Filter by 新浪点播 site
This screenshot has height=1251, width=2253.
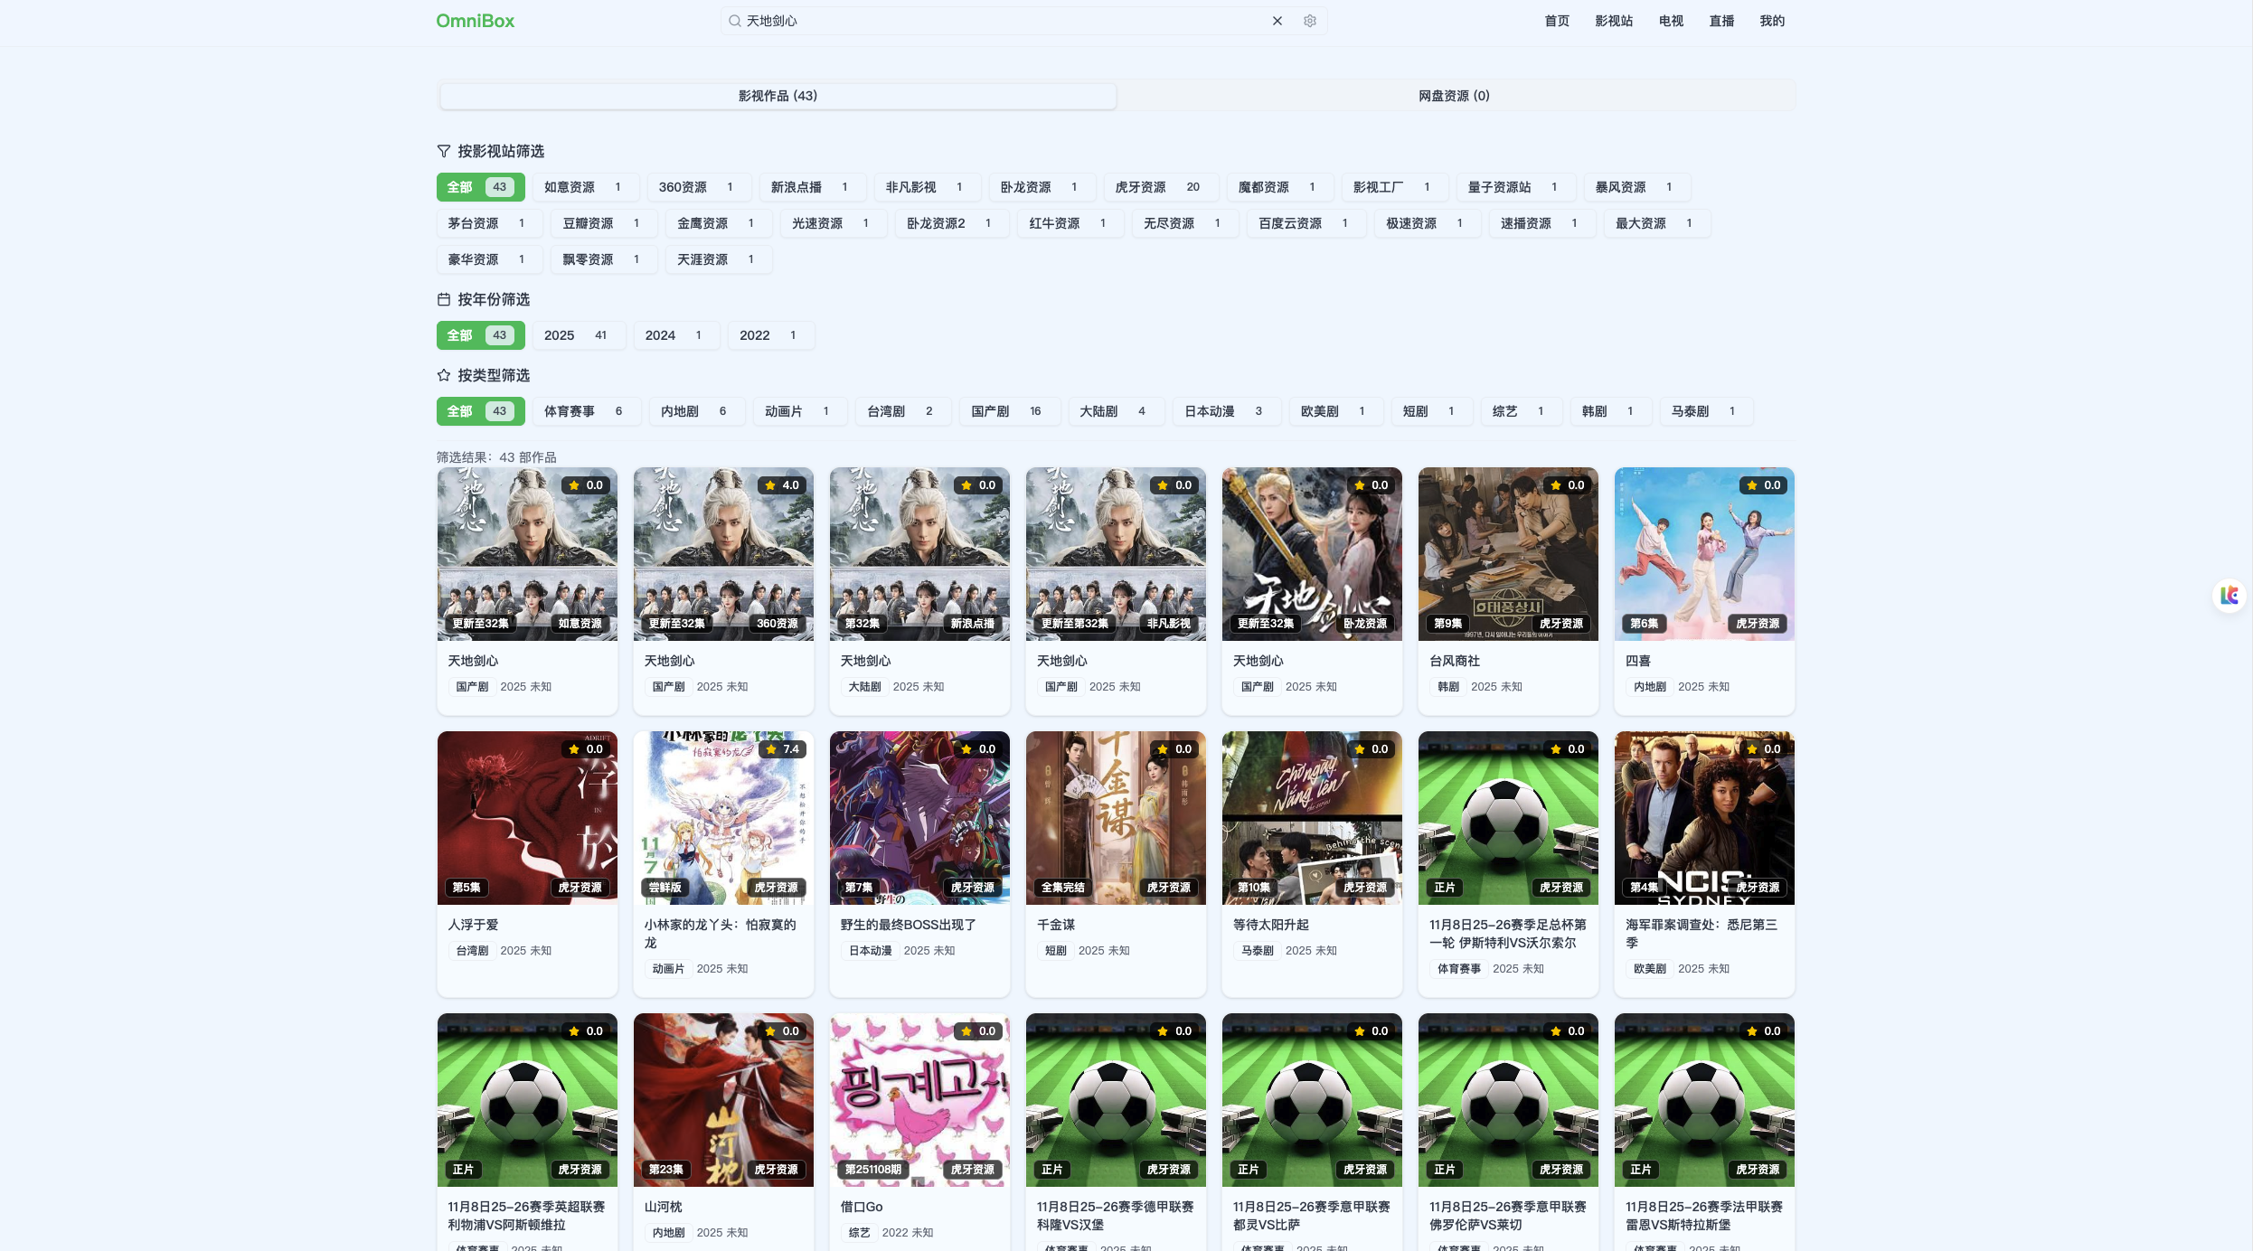point(812,187)
